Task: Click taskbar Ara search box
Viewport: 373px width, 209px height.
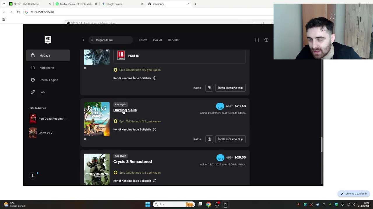Action: point(174,204)
